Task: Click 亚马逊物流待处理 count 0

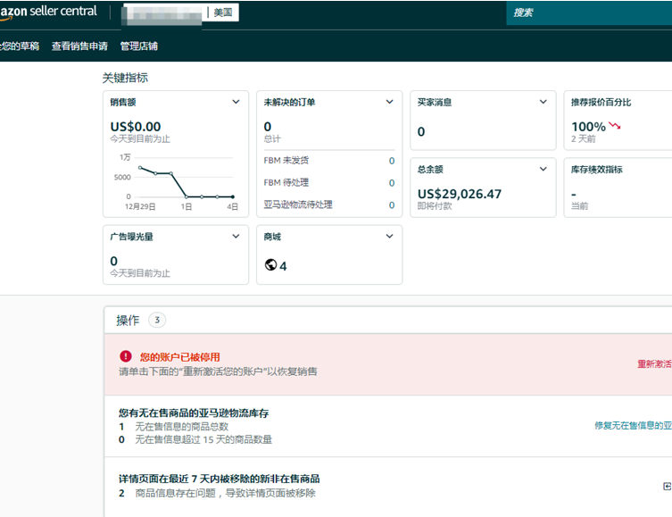Action: point(392,205)
